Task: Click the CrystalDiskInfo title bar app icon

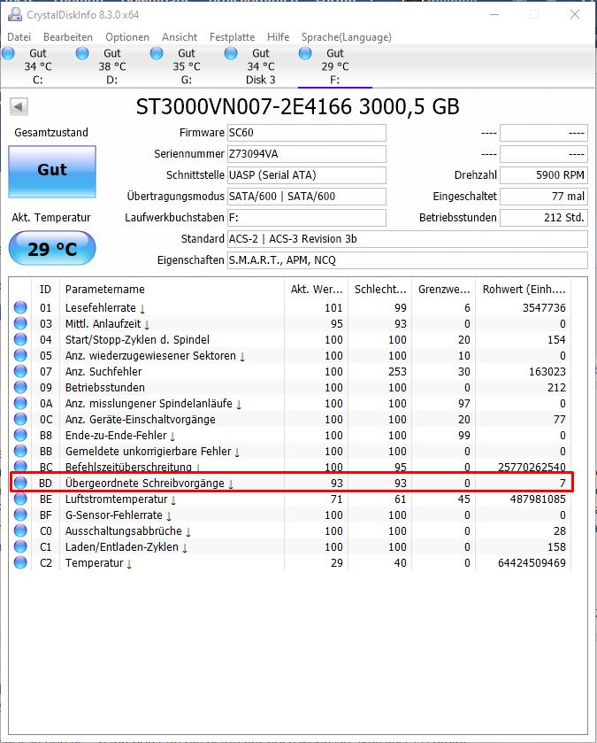Action: coord(14,15)
